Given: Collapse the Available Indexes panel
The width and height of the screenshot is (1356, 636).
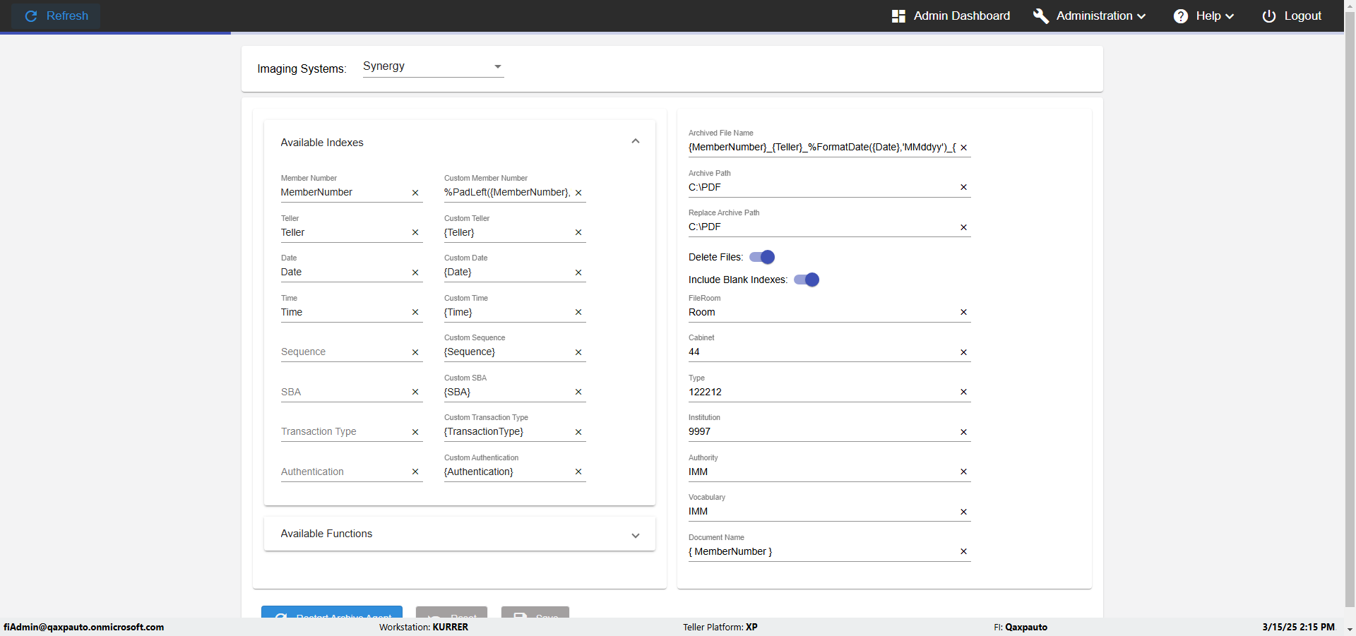Looking at the screenshot, I should coord(635,142).
